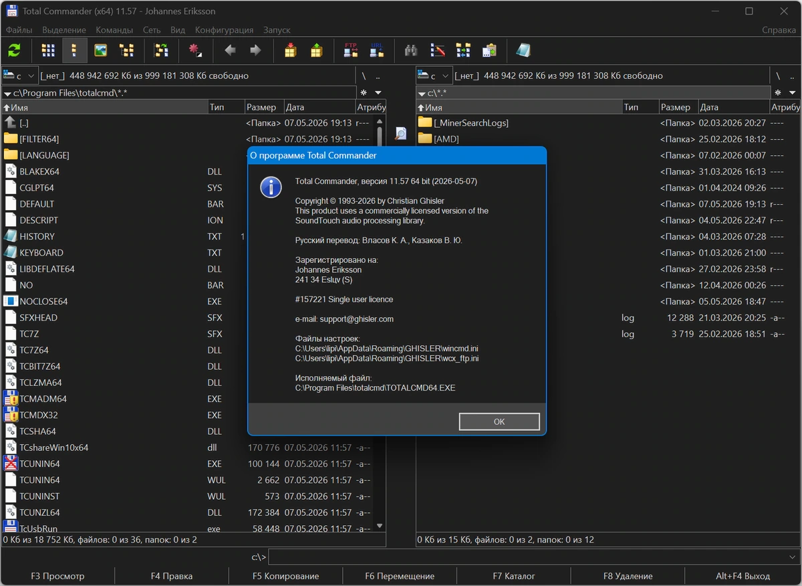Click F3 Просмотр button
Screen dimensions: 802x586
pyautogui.click(x=58, y=576)
